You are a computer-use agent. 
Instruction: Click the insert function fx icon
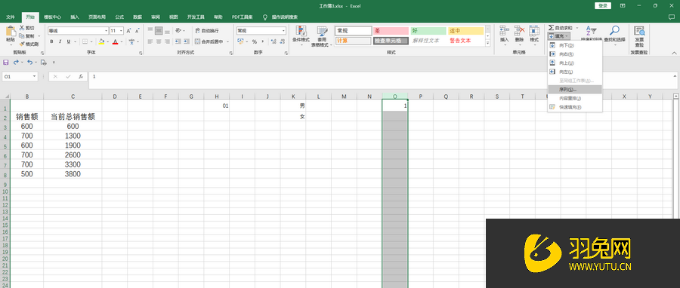tap(81, 77)
